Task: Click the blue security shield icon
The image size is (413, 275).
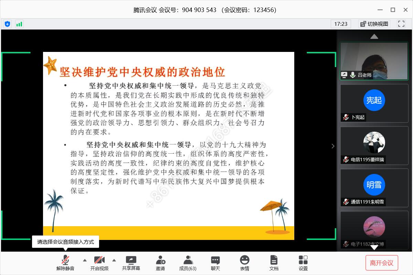Action: pyautogui.click(x=7, y=24)
